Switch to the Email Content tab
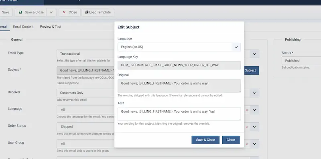321x159 pixels. pos(23,26)
